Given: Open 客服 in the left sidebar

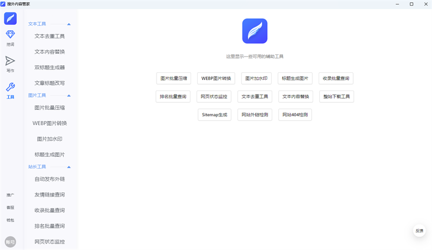Looking at the screenshot, I should coord(10,207).
